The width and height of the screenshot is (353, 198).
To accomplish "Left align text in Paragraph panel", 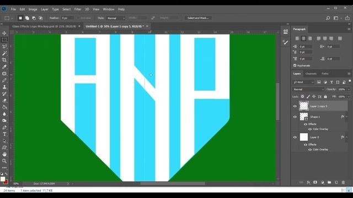I will point(297,38).
